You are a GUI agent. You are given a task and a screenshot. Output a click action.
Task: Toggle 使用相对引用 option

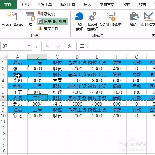[x=52, y=21]
